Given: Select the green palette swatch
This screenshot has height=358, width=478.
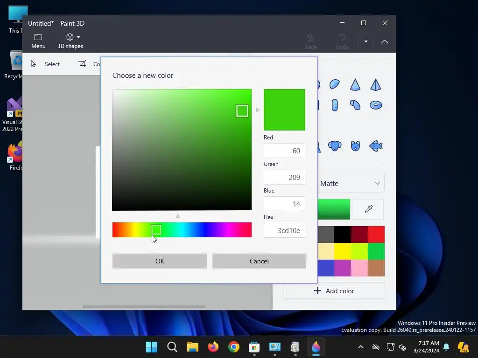Looking at the screenshot, I should tap(376, 251).
